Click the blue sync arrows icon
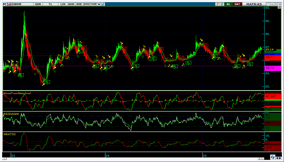The image size is (284, 162). [273, 157]
